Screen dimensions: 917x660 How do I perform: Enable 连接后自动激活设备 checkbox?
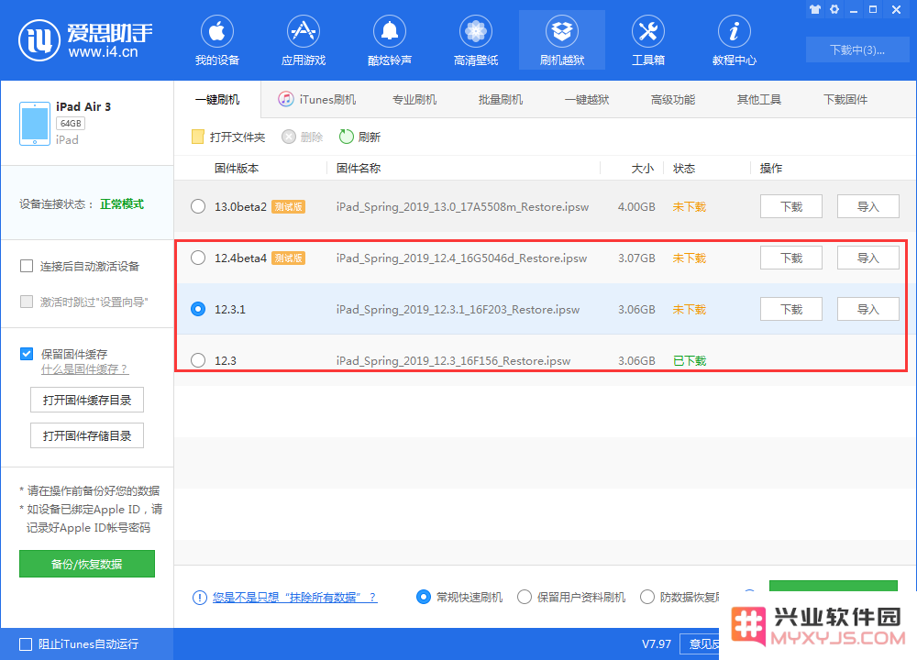(27, 266)
